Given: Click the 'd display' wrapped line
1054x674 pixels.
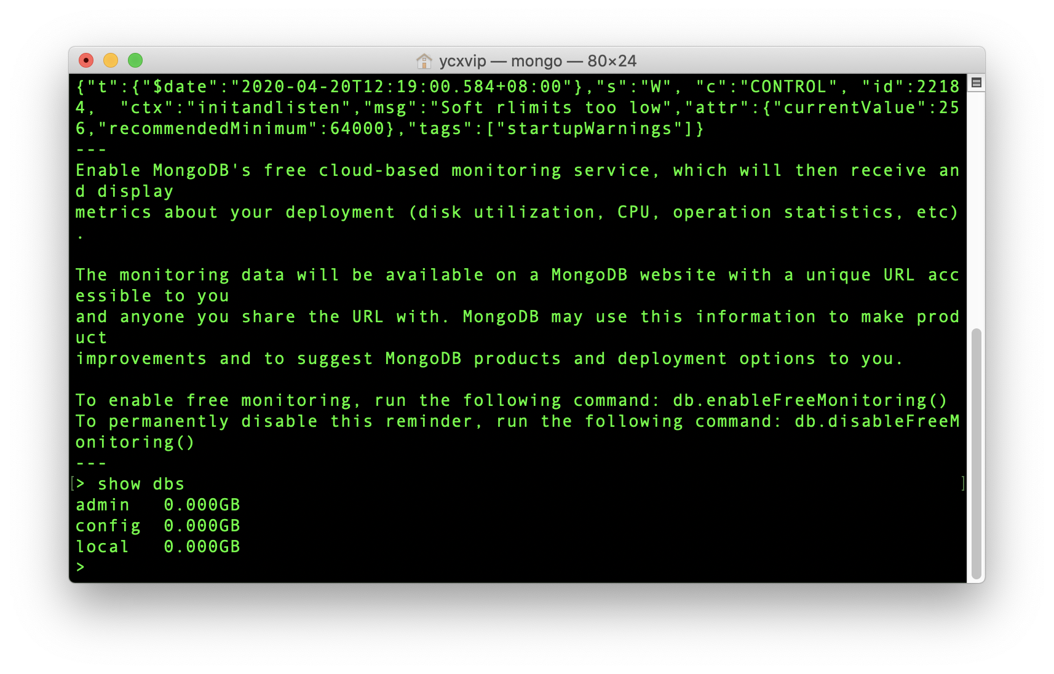Looking at the screenshot, I should click(124, 191).
